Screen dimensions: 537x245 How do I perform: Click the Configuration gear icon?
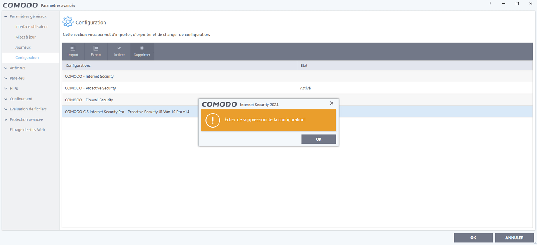pyautogui.click(x=68, y=22)
